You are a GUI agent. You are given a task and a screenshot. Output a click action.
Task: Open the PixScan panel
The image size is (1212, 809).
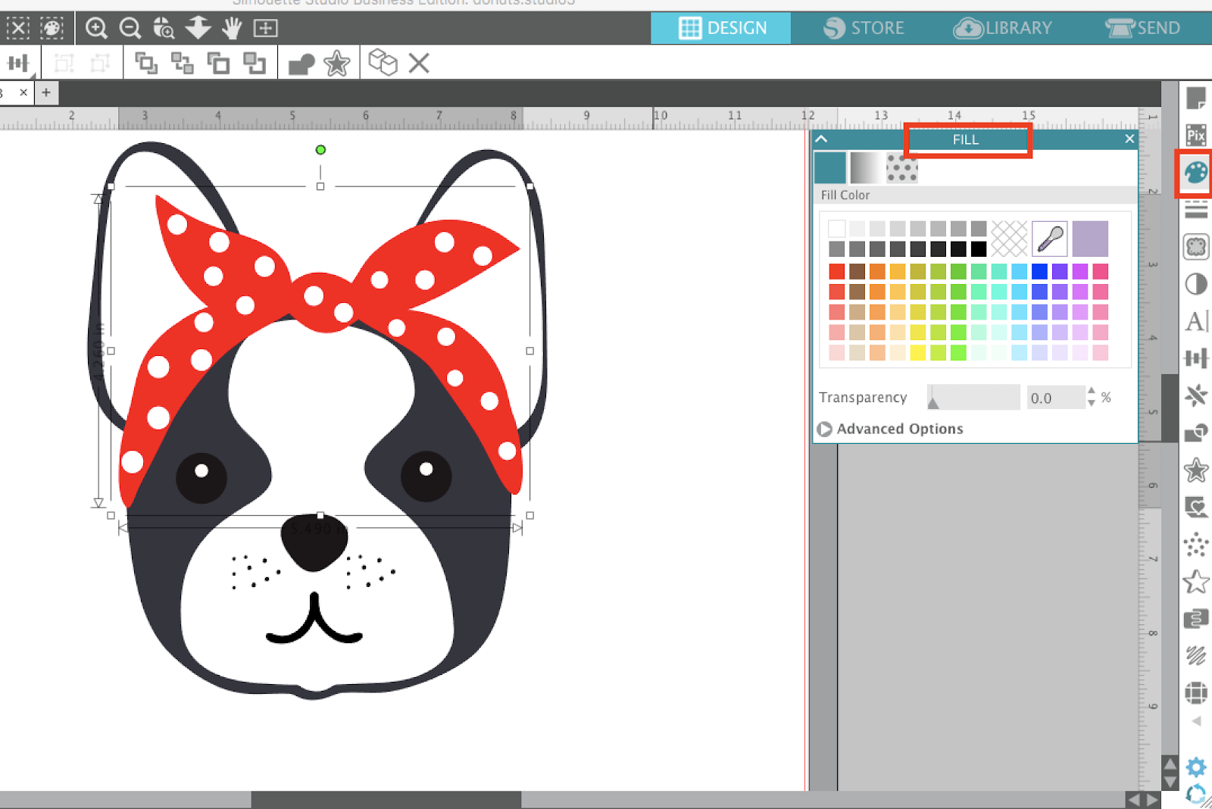point(1197,135)
